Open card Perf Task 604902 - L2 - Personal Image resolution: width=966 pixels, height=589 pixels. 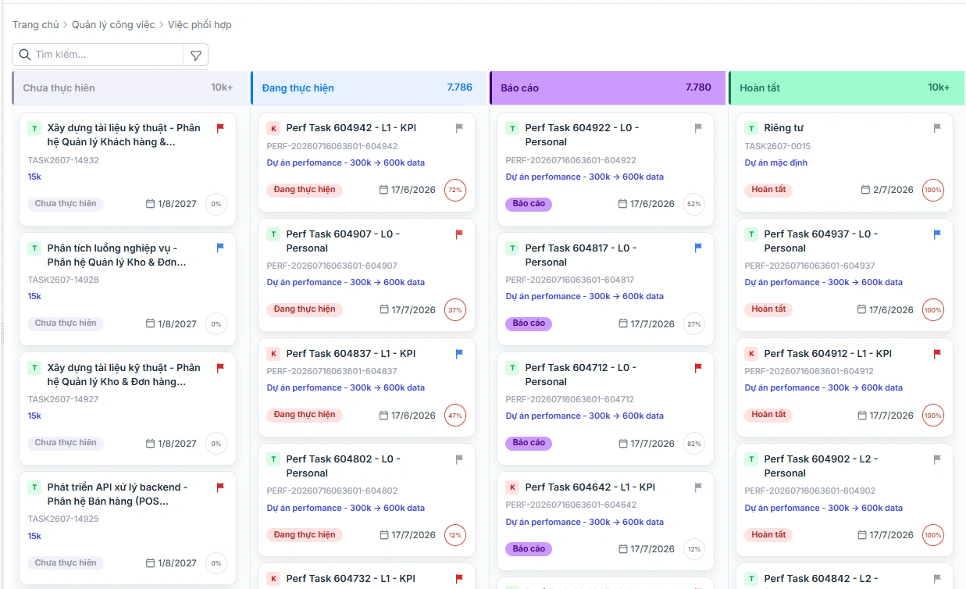coord(844,498)
